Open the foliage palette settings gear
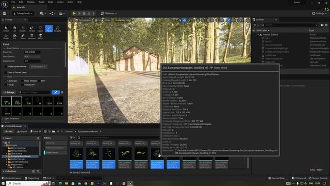This screenshot has height=186, width=330. [x=62, y=92]
